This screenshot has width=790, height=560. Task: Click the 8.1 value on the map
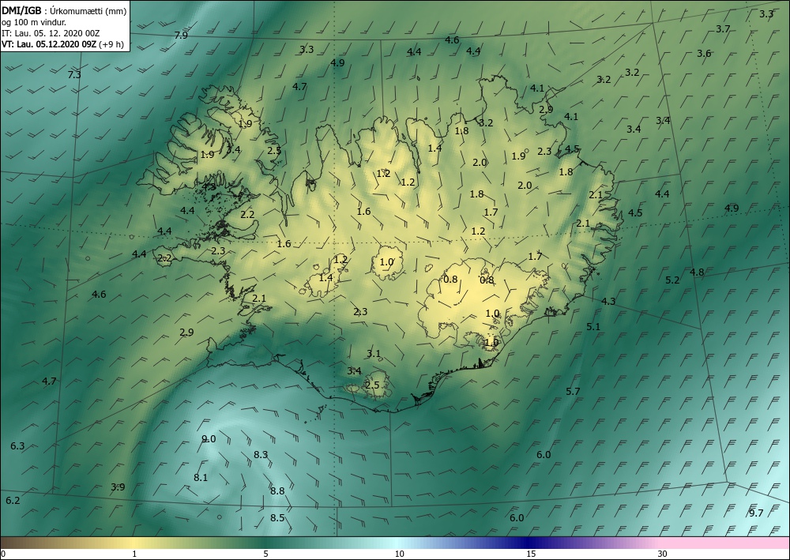point(201,477)
